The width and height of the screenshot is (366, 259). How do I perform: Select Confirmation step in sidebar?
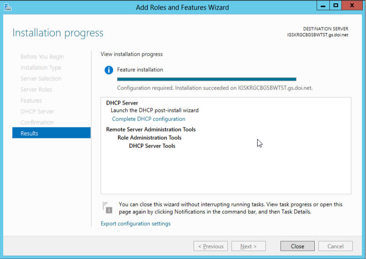pos(37,122)
